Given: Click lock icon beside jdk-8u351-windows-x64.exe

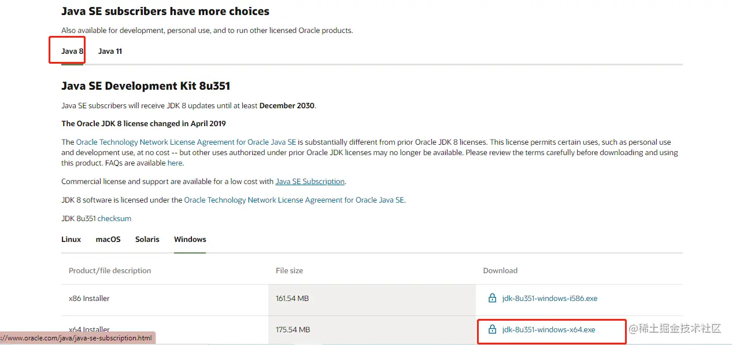Looking at the screenshot, I should point(492,330).
